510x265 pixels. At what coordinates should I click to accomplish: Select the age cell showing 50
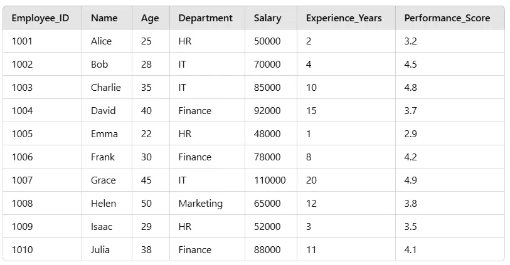click(146, 204)
